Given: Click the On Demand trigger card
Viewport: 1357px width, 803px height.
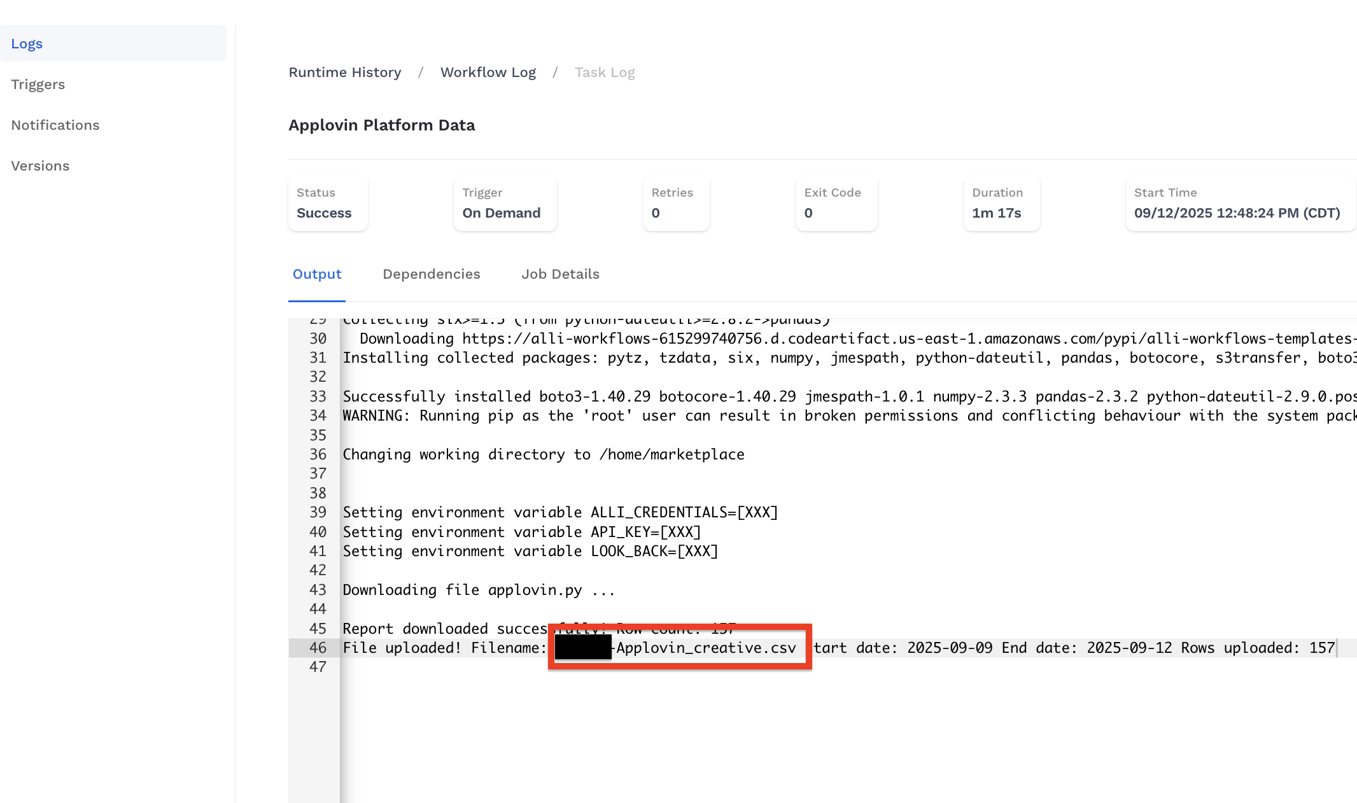Looking at the screenshot, I should click(505, 204).
